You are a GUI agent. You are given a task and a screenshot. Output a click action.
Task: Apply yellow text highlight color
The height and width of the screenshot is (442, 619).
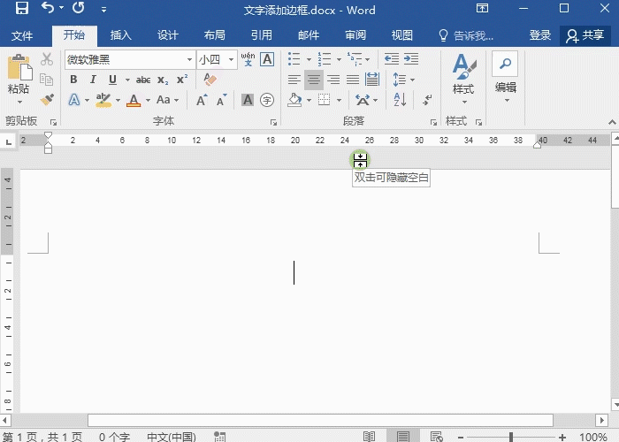[x=103, y=100]
